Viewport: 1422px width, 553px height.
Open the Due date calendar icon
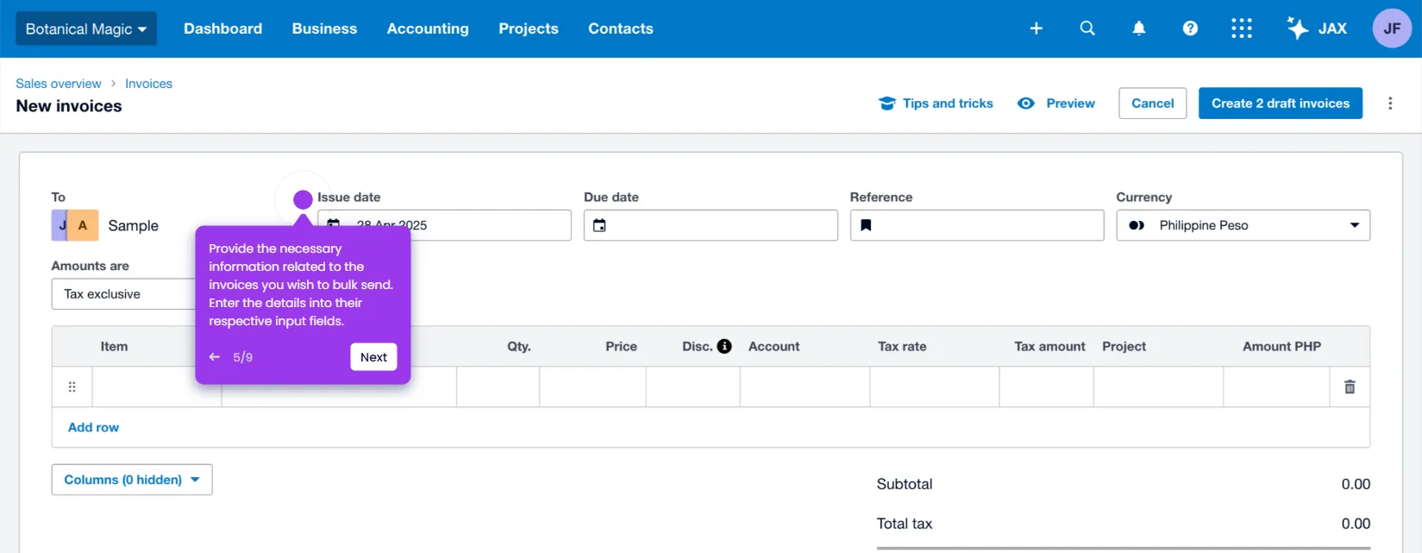pyautogui.click(x=599, y=225)
